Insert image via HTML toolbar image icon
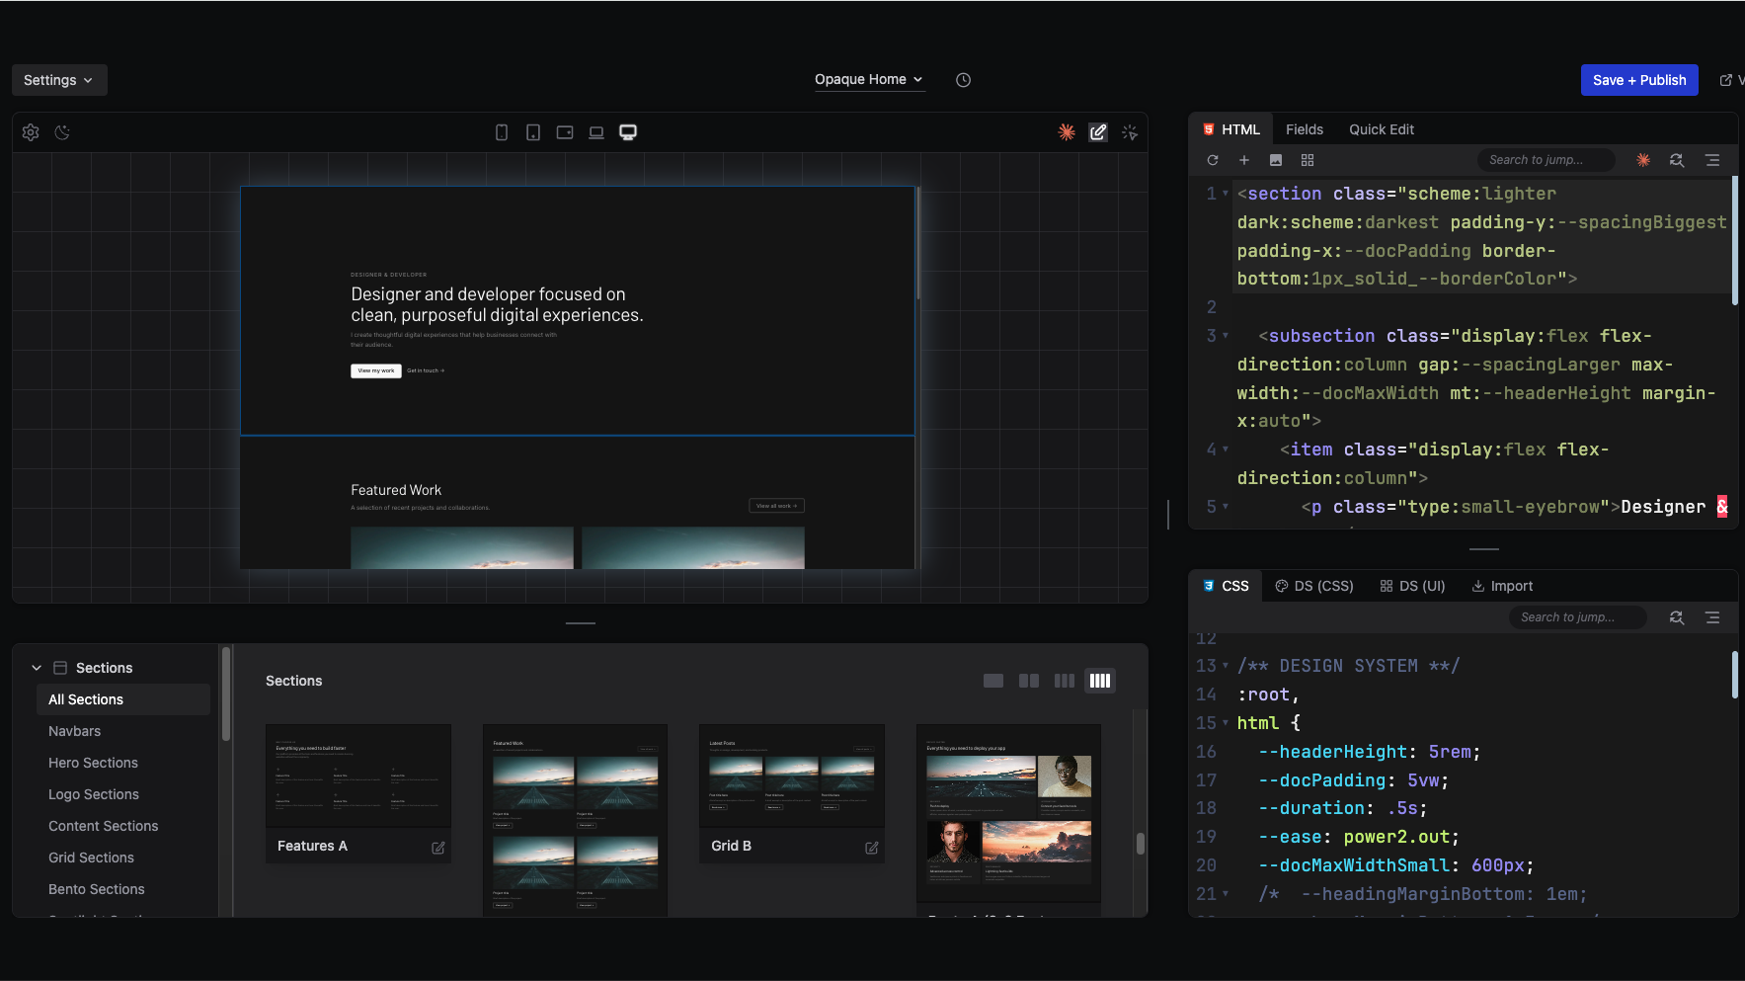Screen dimensions: 1745x981 pyautogui.click(x=1276, y=160)
